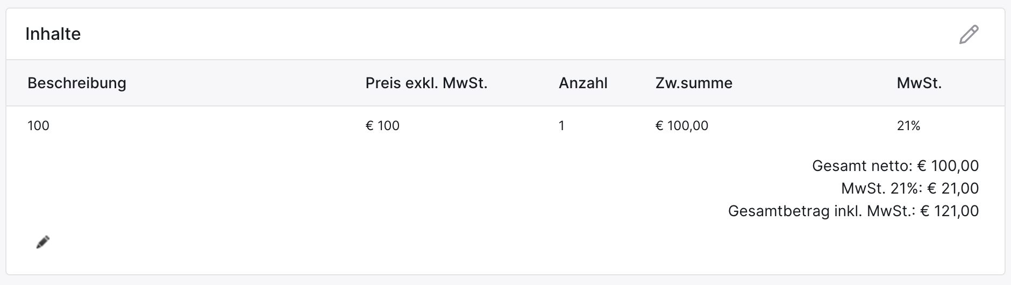1011x285 pixels.
Task: Select the € 121,00 total amount
Action: coord(950,211)
